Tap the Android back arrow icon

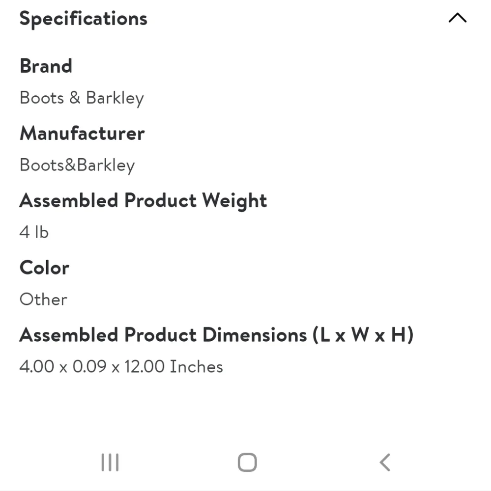(x=385, y=462)
